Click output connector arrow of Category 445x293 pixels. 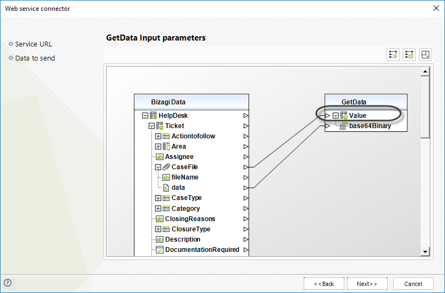coord(246,209)
